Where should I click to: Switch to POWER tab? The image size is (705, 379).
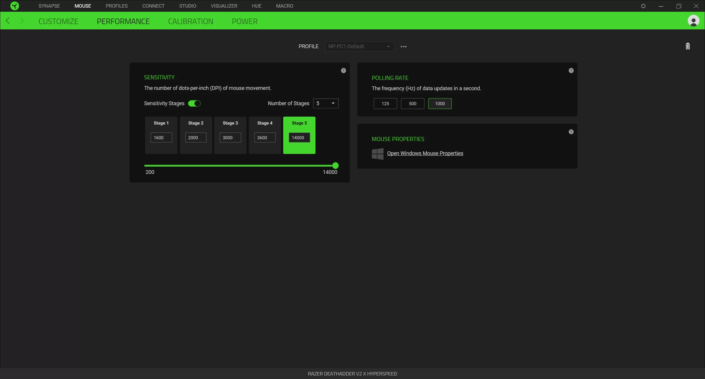tap(245, 21)
